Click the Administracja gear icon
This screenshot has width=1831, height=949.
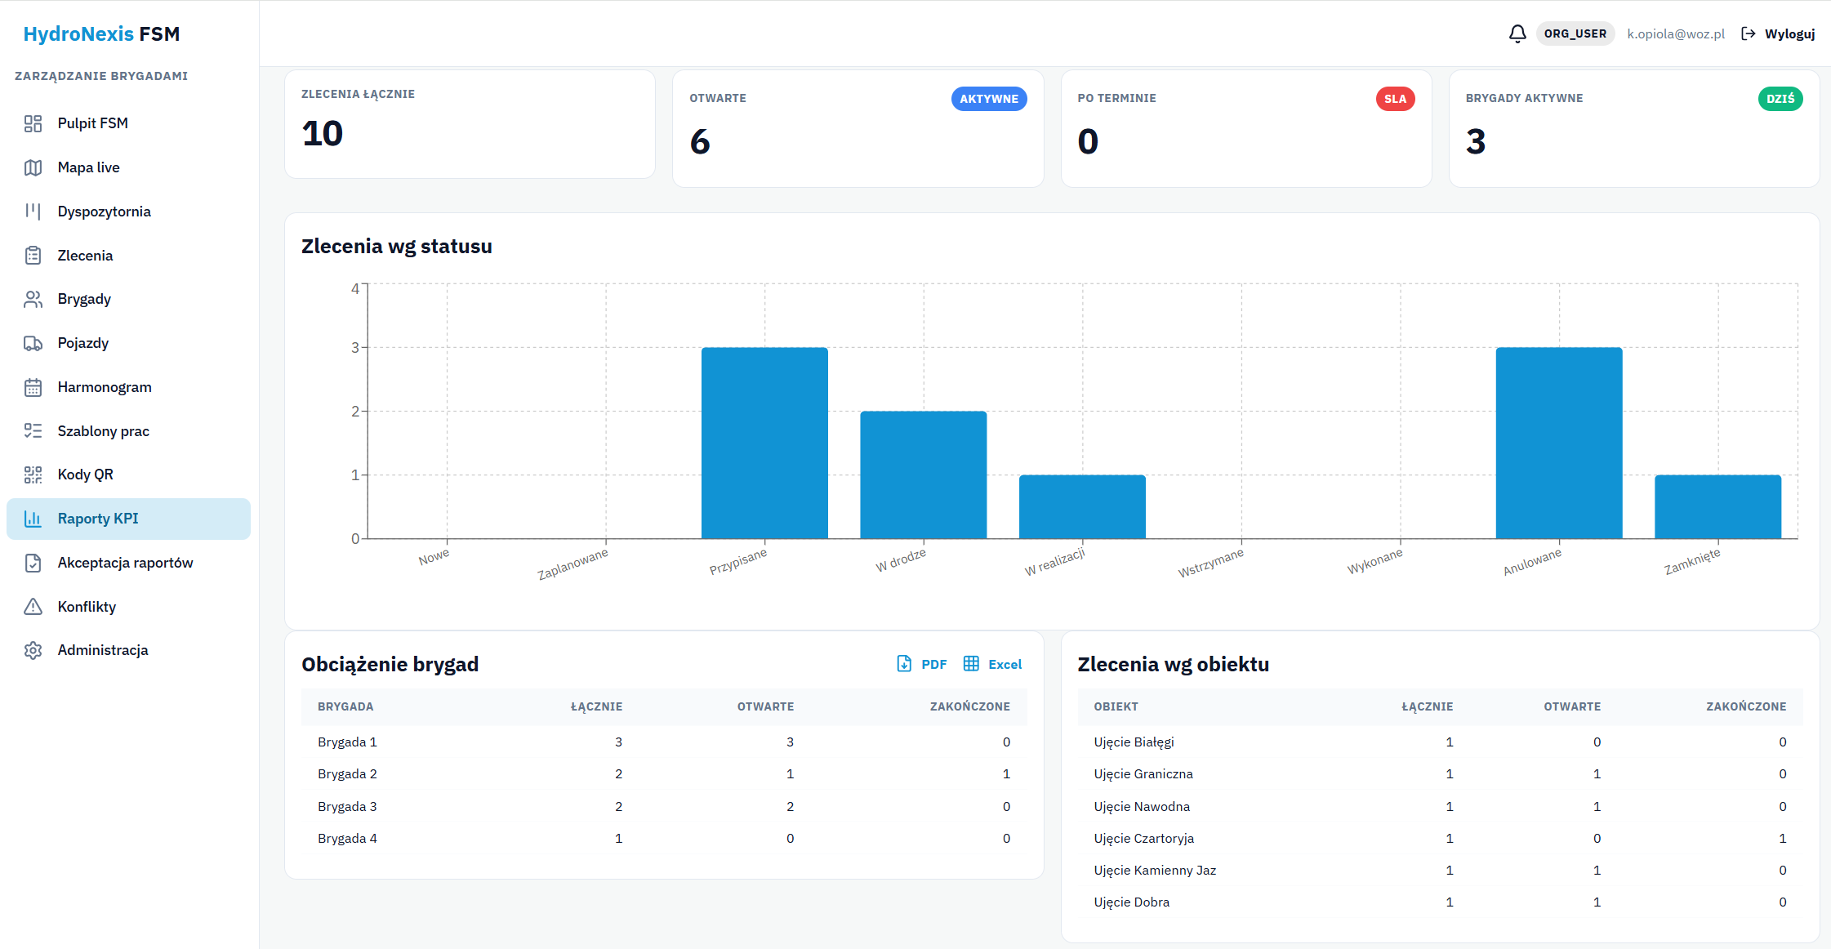click(33, 650)
